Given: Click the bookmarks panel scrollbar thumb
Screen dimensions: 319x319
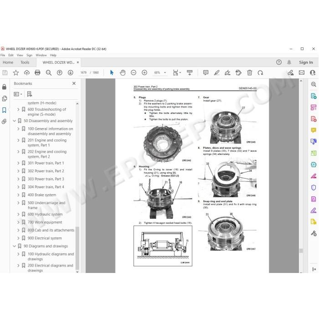Looking at the screenshot, I should [x=77, y=247].
